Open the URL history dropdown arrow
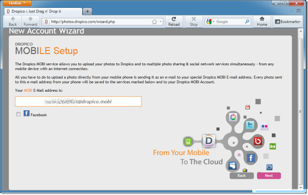This screenshot has width=308, height=195. [160, 22]
